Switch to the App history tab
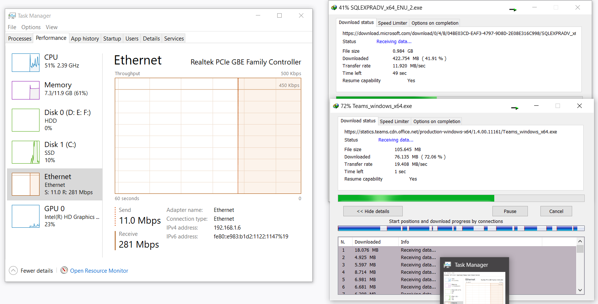 85,38
